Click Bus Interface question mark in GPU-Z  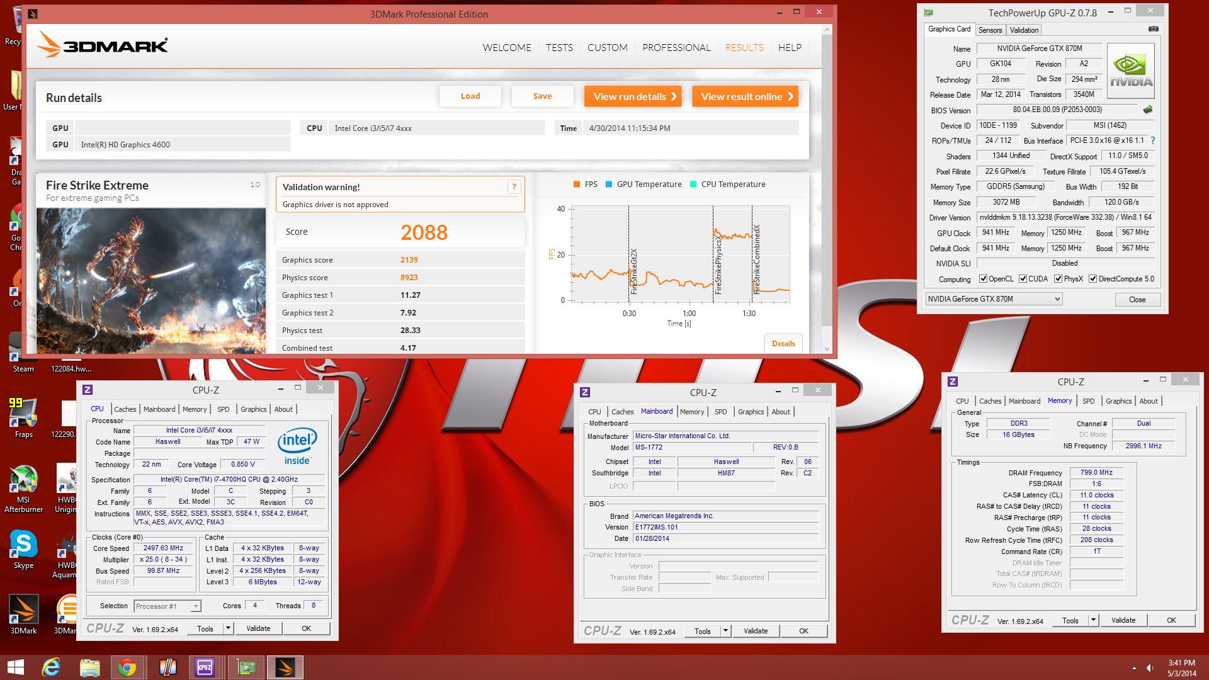(x=1153, y=140)
